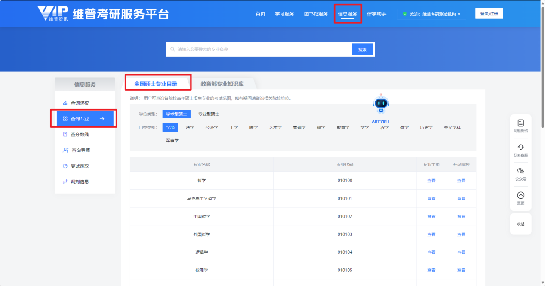545x286 pixels.
Task: Click the 搜索 button
Action: [x=362, y=49]
